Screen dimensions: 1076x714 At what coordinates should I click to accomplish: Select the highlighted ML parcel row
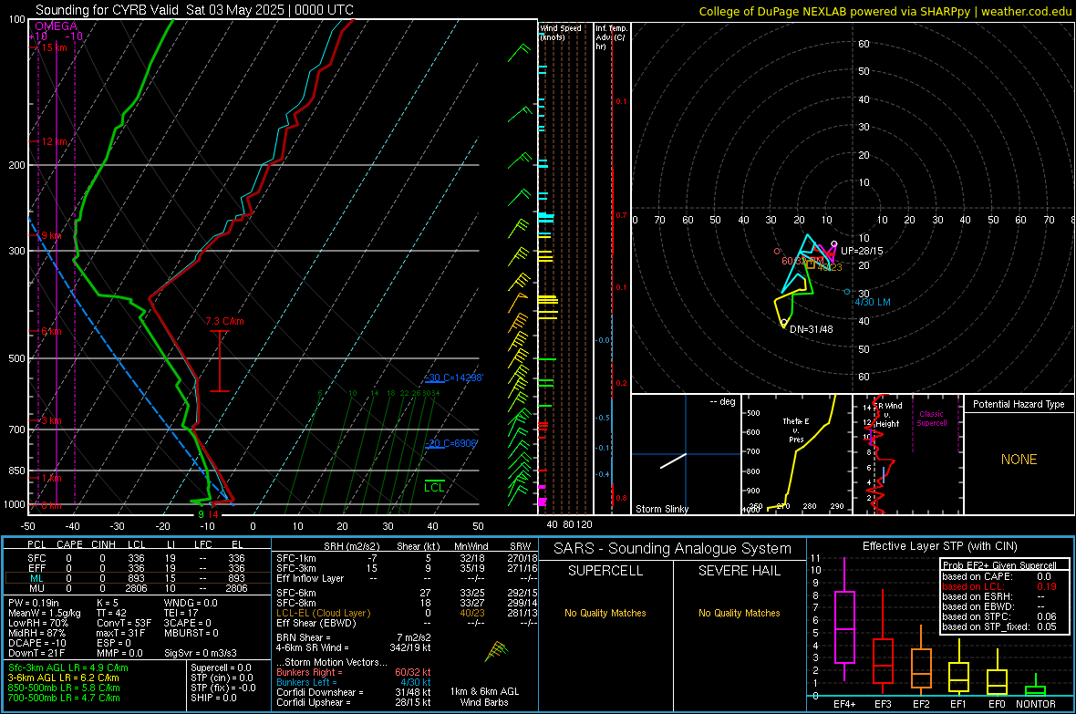[x=138, y=578]
